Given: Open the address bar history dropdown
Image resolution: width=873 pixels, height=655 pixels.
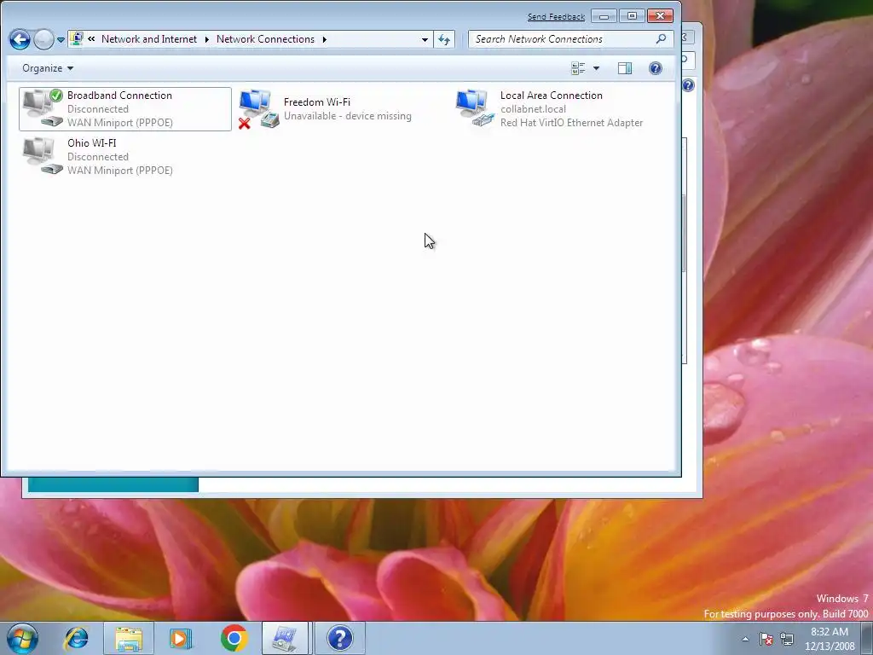Looking at the screenshot, I should pyautogui.click(x=425, y=39).
